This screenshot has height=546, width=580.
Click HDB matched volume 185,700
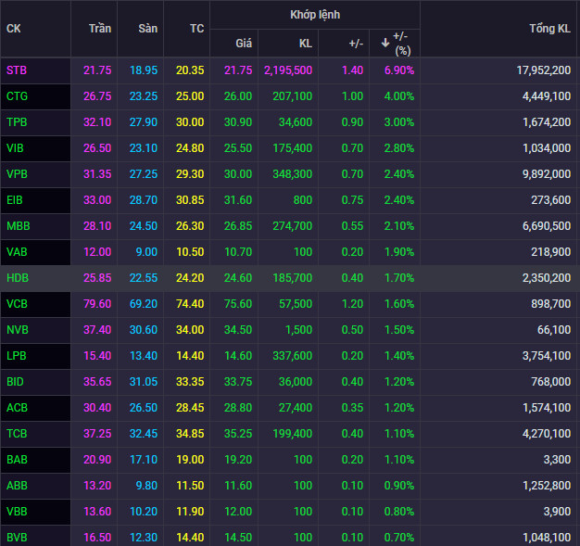pos(292,277)
